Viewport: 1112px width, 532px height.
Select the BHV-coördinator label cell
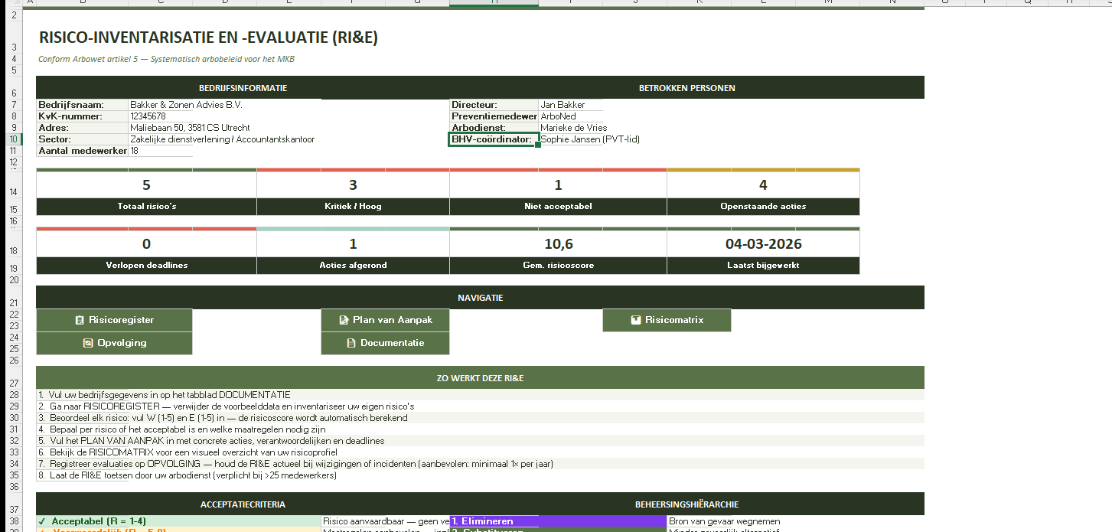tap(493, 139)
